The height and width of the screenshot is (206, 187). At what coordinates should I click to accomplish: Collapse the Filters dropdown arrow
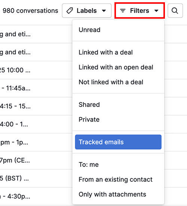click(x=156, y=11)
